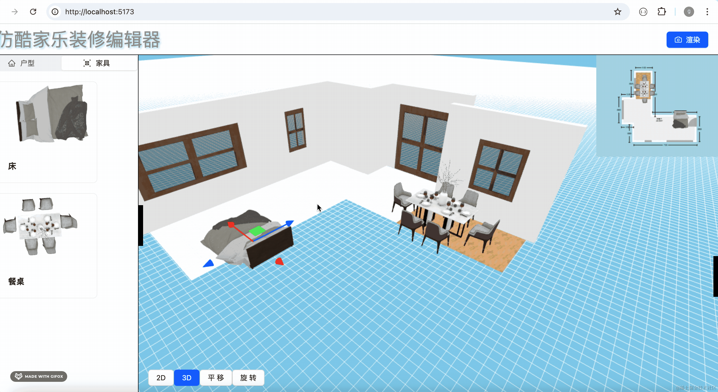Screen dimensions: 718x392
Task: Click the 渲染 render button
Action: coord(687,39)
